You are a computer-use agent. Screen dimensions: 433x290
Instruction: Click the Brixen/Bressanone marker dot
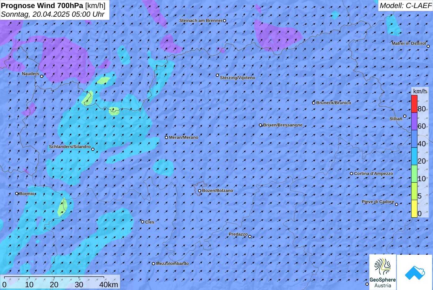tap(260, 125)
